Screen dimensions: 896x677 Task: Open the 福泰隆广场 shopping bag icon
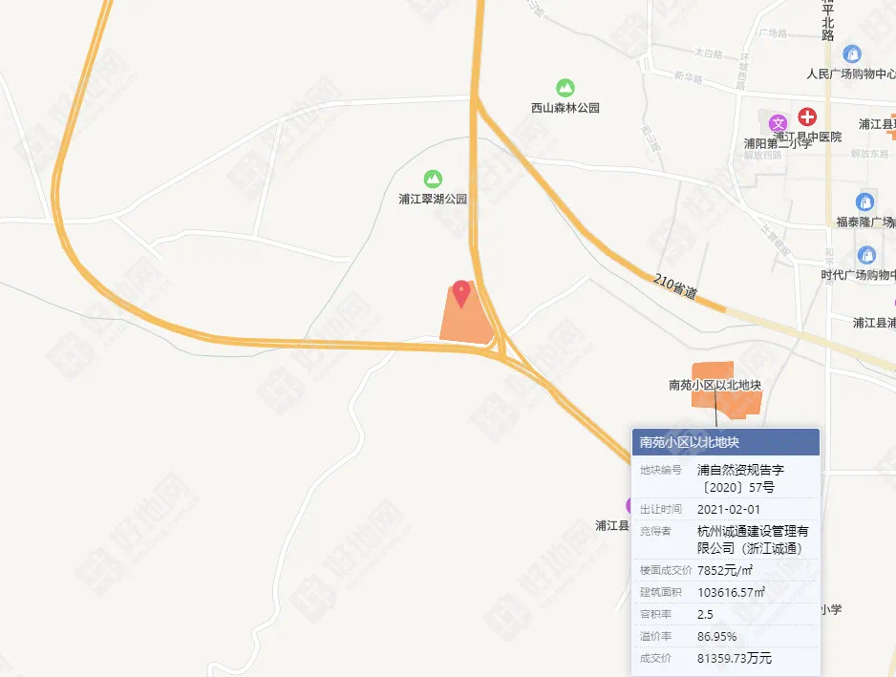(x=864, y=201)
